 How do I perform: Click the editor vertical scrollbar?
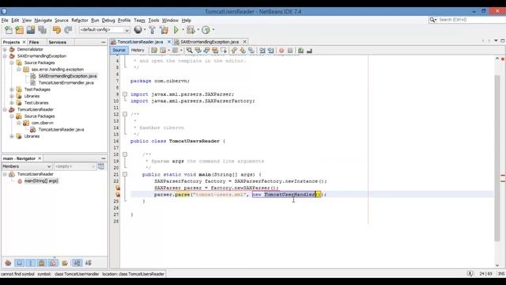[x=497, y=158]
